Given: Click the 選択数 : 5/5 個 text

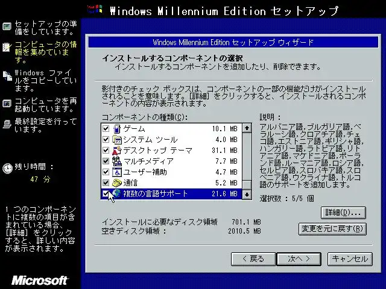Looking at the screenshot, I should 287,199.
